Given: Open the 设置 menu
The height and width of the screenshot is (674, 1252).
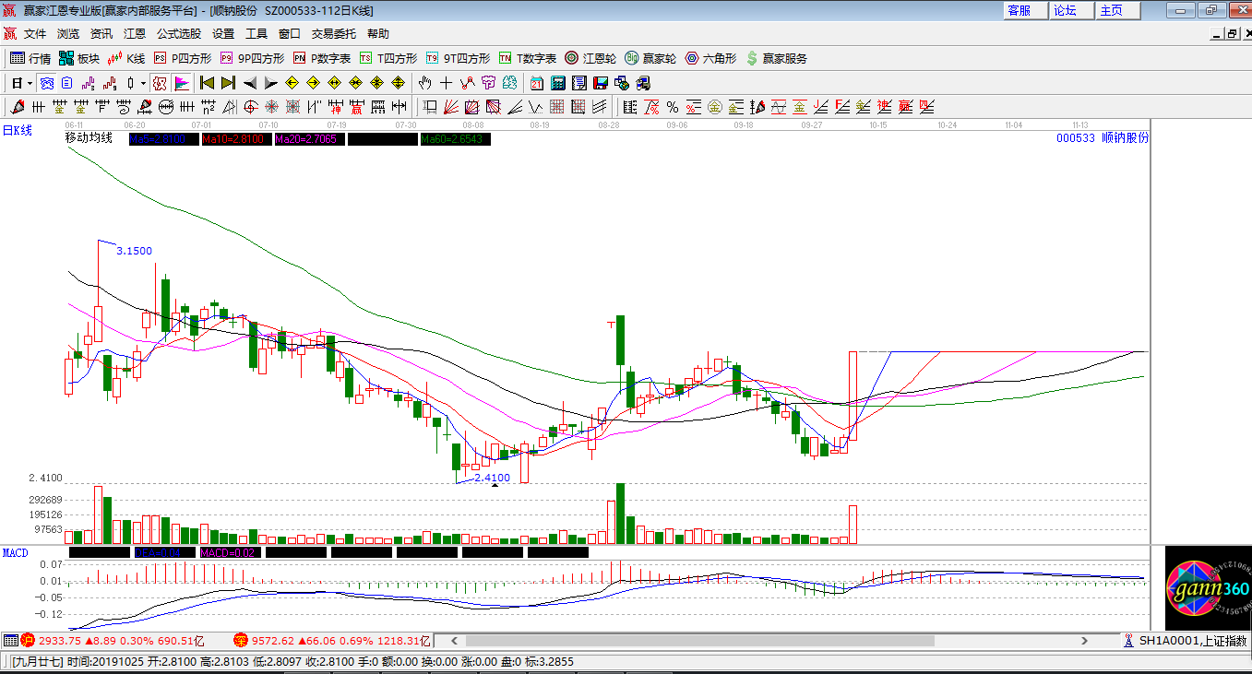Looking at the screenshot, I should click(x=223, y=34).
